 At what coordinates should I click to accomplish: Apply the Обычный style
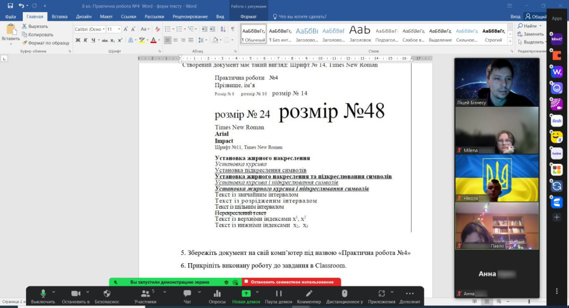click(254, 34)
